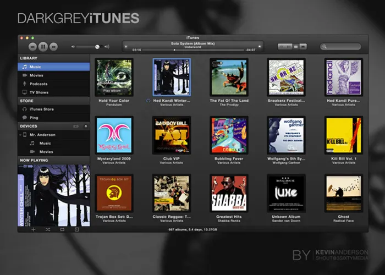Select the Ghost album by Radical Face
385x275 pixels.
tap(344, 194)
